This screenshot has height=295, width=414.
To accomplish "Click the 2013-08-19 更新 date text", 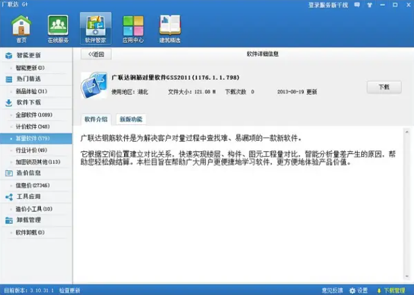I will point(297,92).
